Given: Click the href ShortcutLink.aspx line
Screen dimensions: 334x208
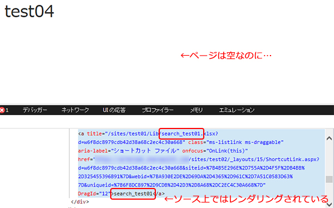Looking at the screenshot, I should [x=199, y=160].
